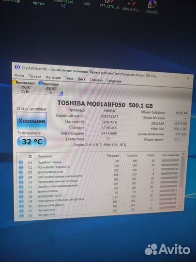Click the interface value Serial ATA
The image size is (196, 262).
tap(109, 122)
